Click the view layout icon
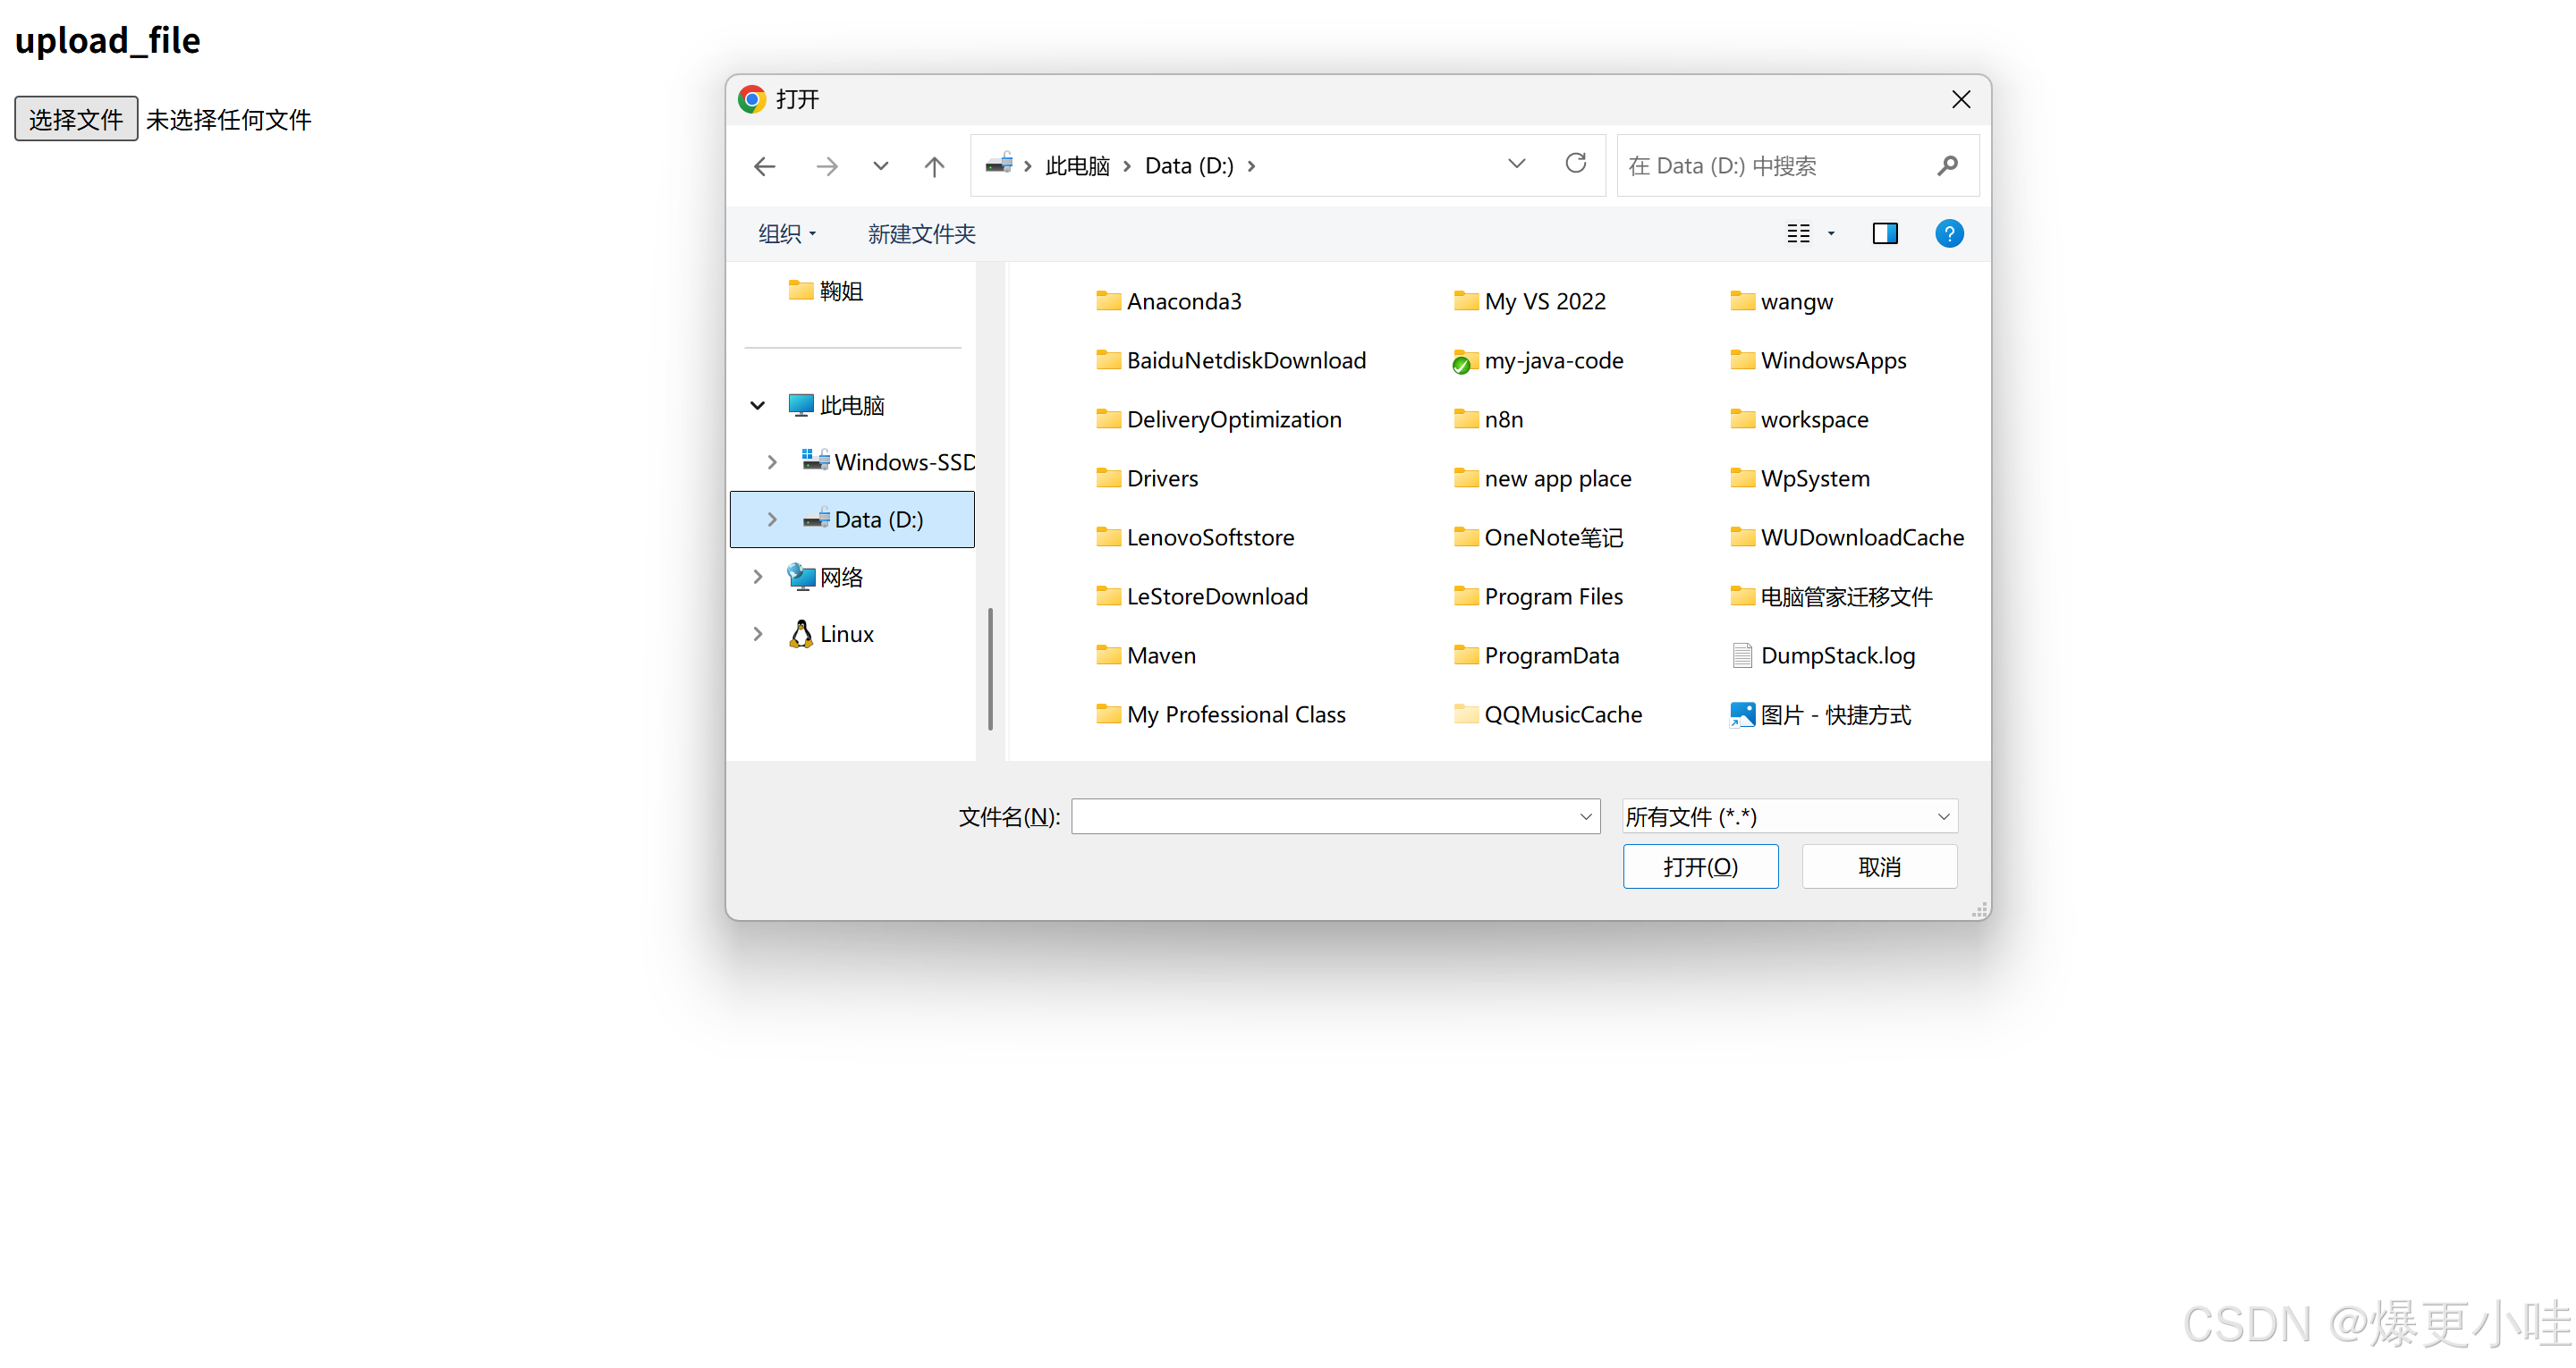Image resolution: width=2576 pixels, height=1368 pixels. 1798,234
